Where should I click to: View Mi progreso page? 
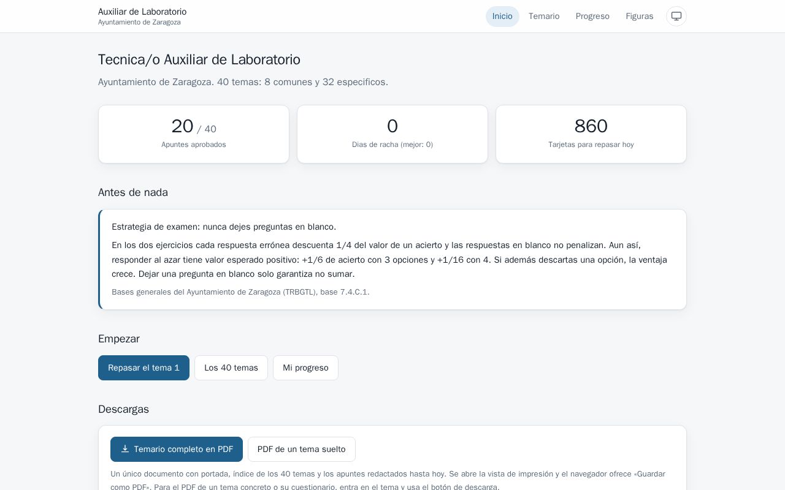(305, 368)
